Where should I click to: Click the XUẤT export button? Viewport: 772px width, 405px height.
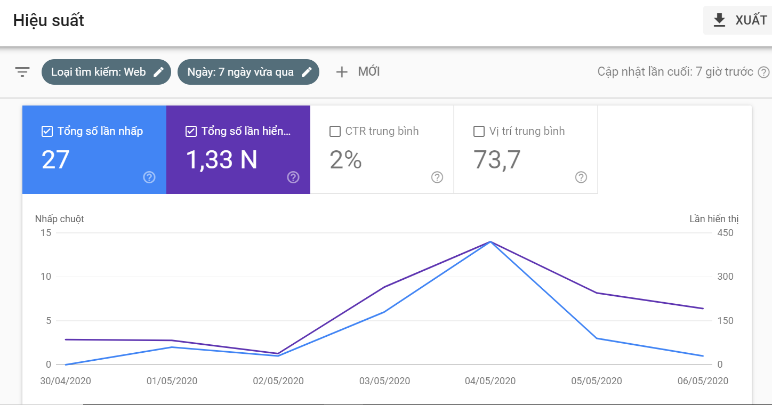point(738,20)
